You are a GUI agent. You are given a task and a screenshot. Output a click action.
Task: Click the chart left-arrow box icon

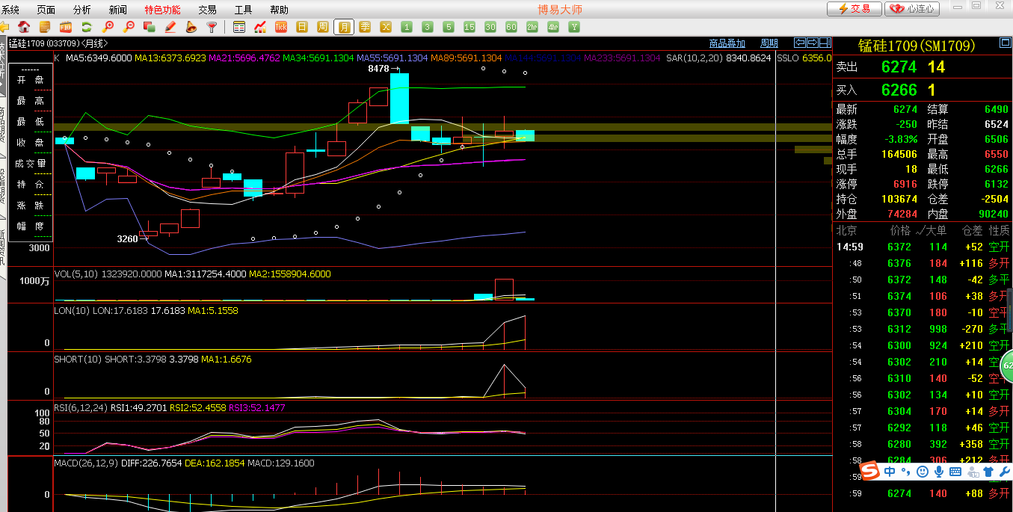[800, 43]
